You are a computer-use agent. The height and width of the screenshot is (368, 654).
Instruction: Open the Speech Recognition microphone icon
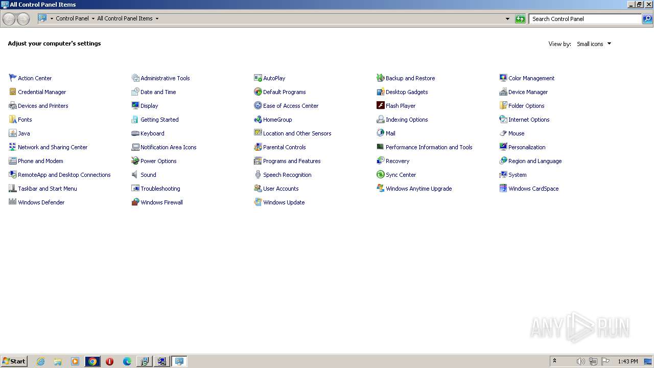(258, 174)
